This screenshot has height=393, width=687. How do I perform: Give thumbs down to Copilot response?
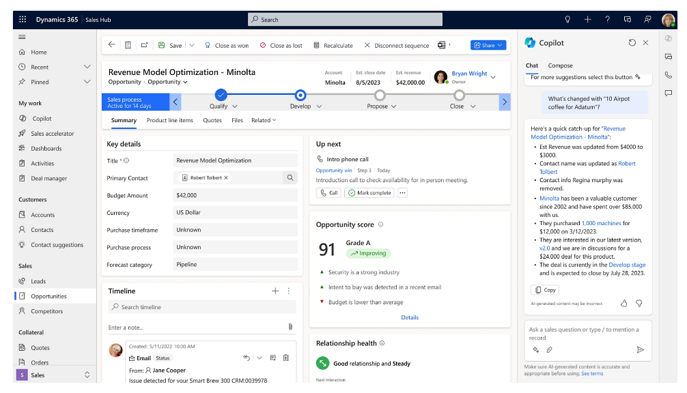click(639, 303)
